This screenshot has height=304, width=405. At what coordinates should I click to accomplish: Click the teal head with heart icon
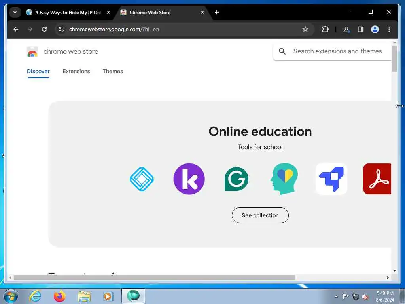pos(284,179)
